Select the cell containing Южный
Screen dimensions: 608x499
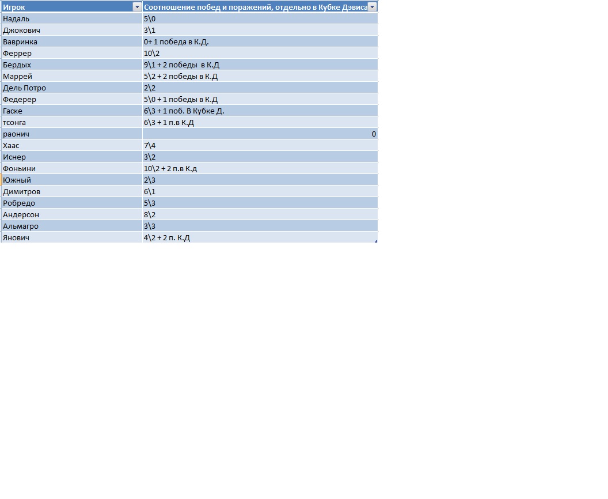click(x=72, y=180)
